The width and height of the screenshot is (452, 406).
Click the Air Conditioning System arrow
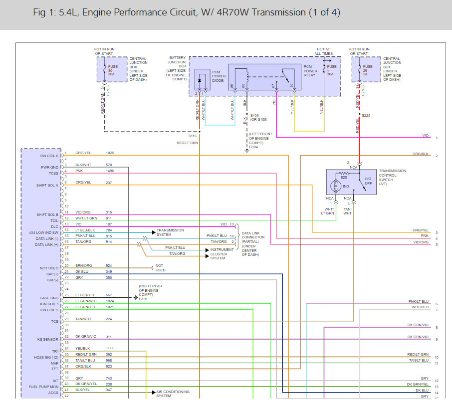point(154,392)
